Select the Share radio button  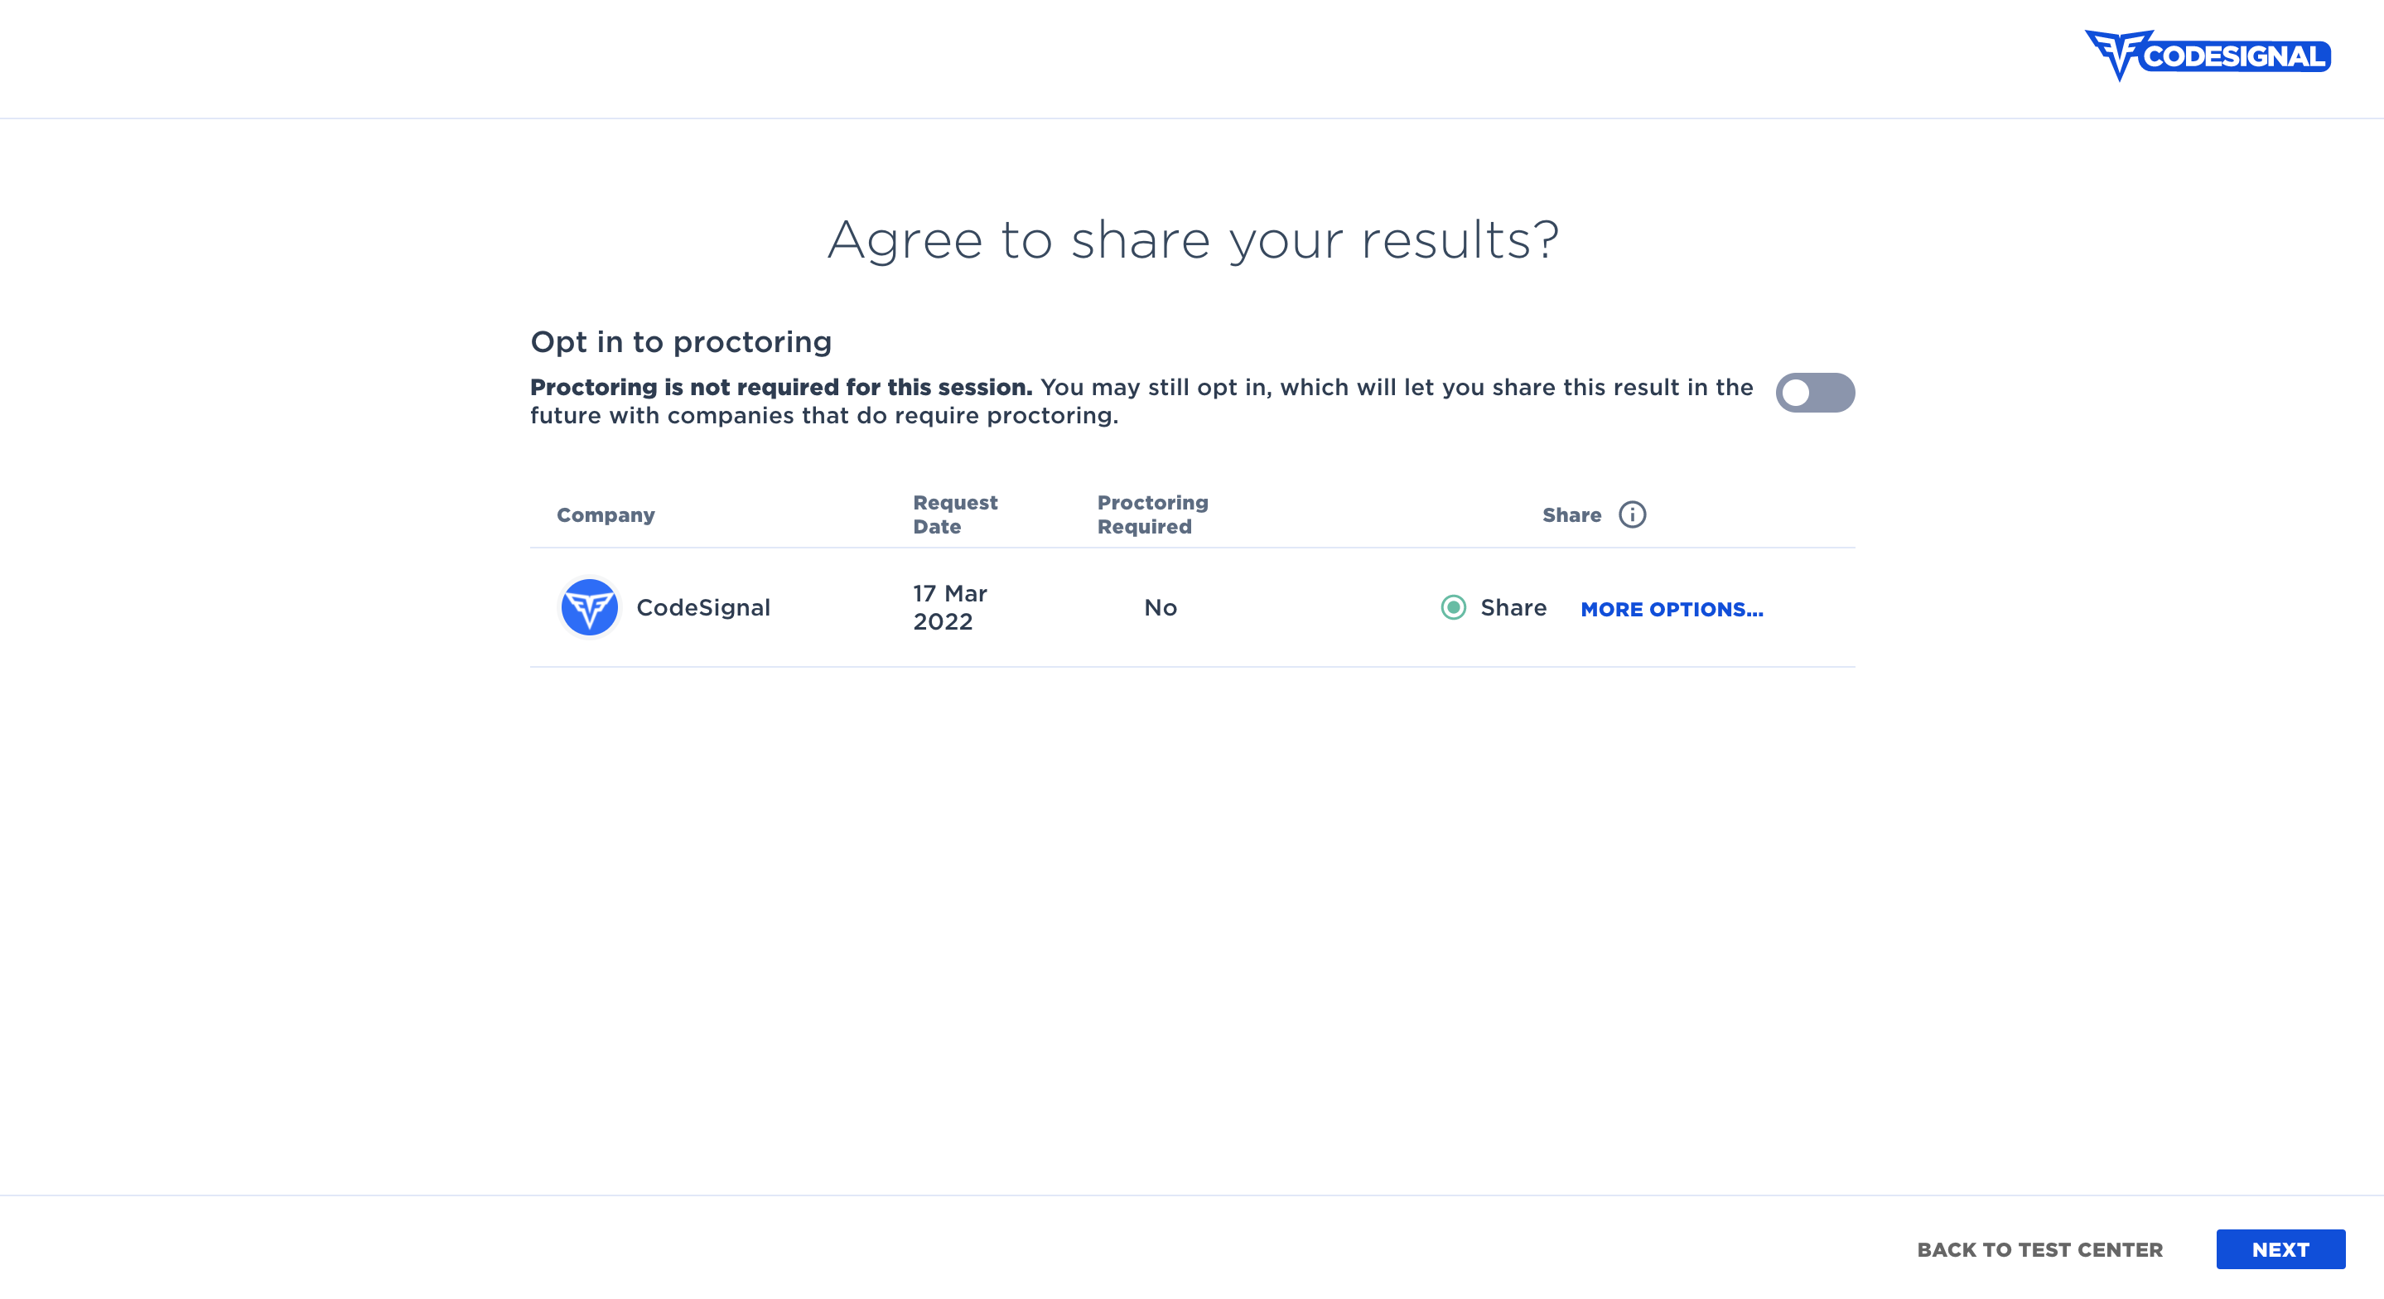pos(1453,607)
